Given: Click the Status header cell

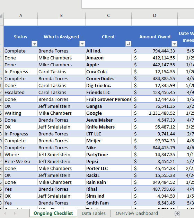Looking at the screenshot, I should tap(21, 36).
